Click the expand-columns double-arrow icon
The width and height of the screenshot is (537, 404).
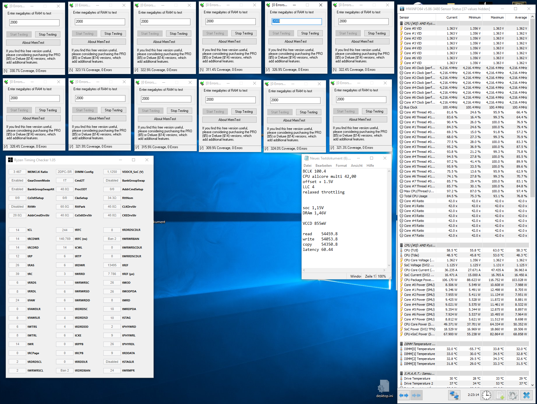point(403,395)
